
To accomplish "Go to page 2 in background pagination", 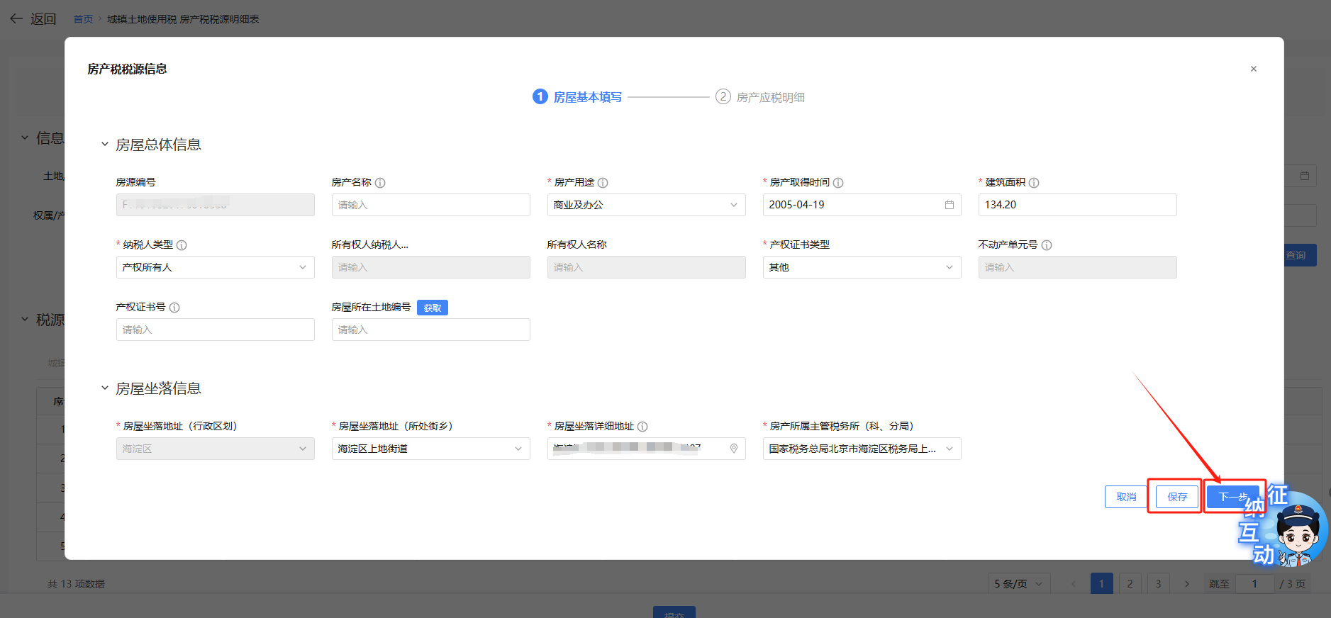I will (x=1130, y=584).
